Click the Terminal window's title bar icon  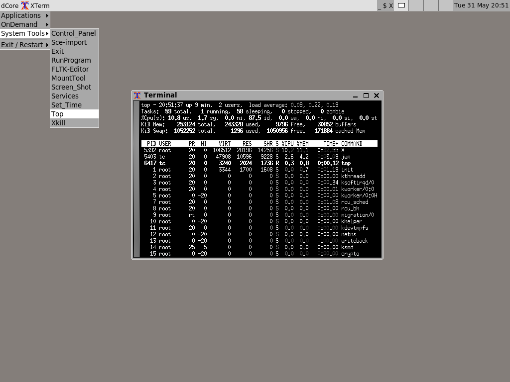tap(137, 95)
